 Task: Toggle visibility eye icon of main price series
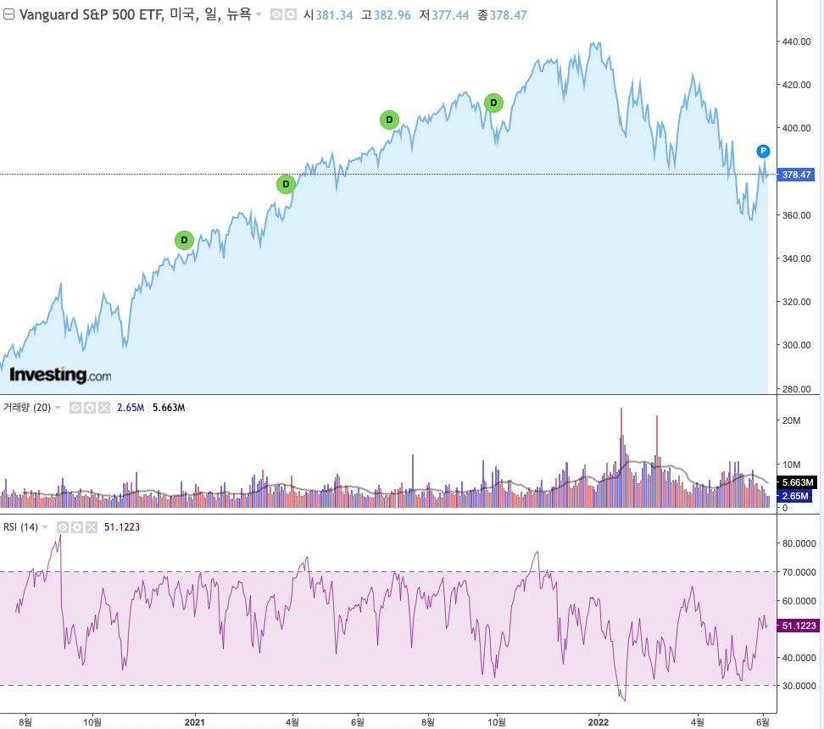276,14
